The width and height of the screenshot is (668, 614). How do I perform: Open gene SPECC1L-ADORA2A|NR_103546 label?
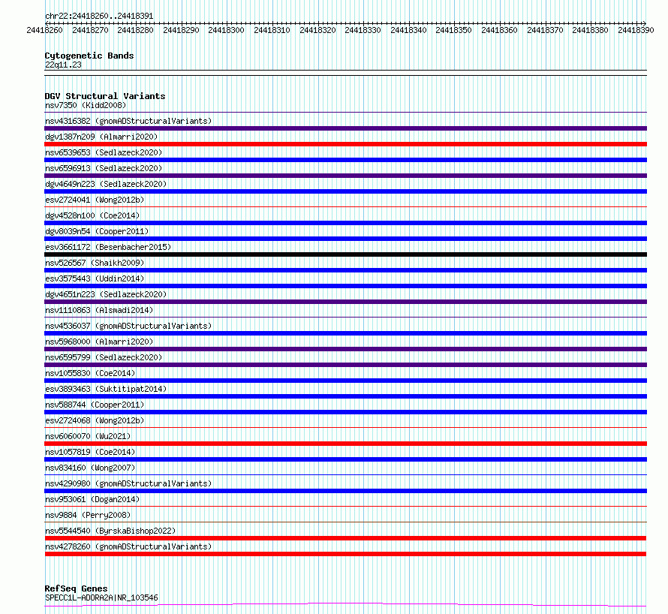point(101,597)
